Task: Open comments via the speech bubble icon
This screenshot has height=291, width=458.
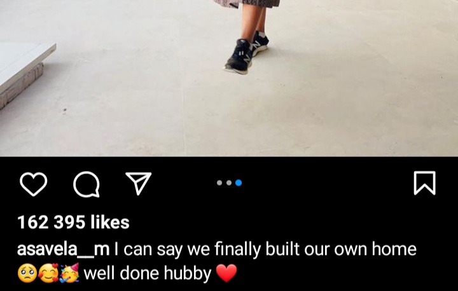Action: point(86,184)
